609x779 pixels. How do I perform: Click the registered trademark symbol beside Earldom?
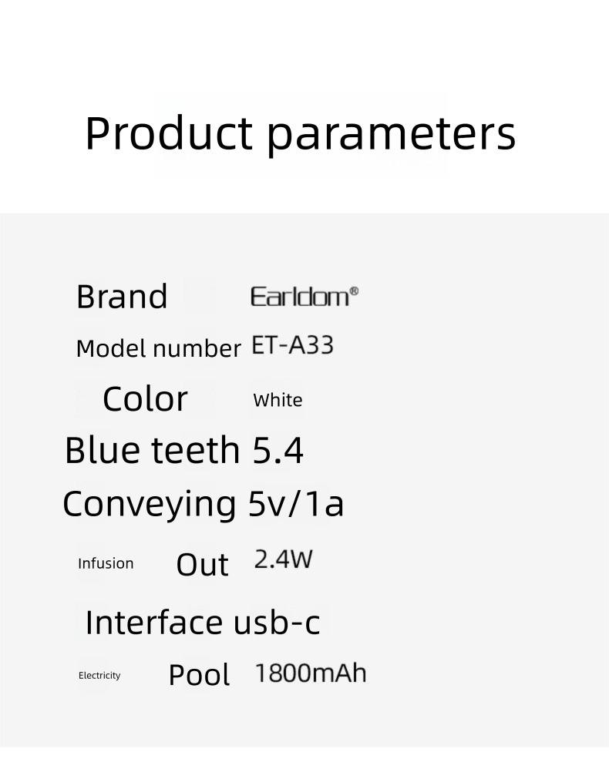[354, 291]
